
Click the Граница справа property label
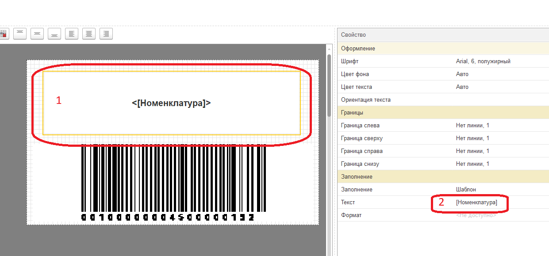362,151
